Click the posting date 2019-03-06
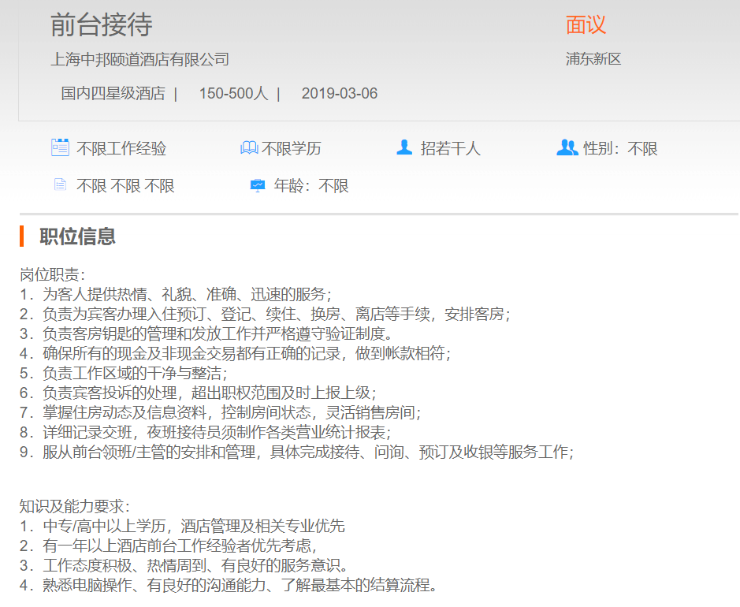 tap(340, 94)
